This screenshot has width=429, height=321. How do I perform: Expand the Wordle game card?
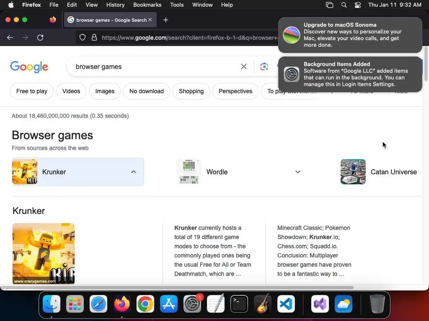pyautogui.click(x=298, y=172)
